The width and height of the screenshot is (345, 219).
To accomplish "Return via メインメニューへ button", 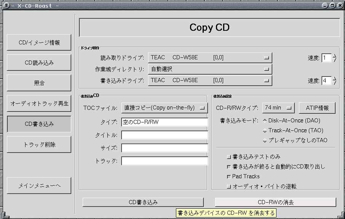I will [x=39, y=186].
